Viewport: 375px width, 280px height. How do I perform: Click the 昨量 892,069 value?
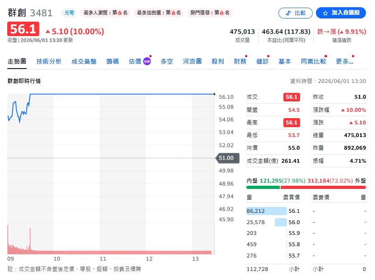[x=355, y=148]
